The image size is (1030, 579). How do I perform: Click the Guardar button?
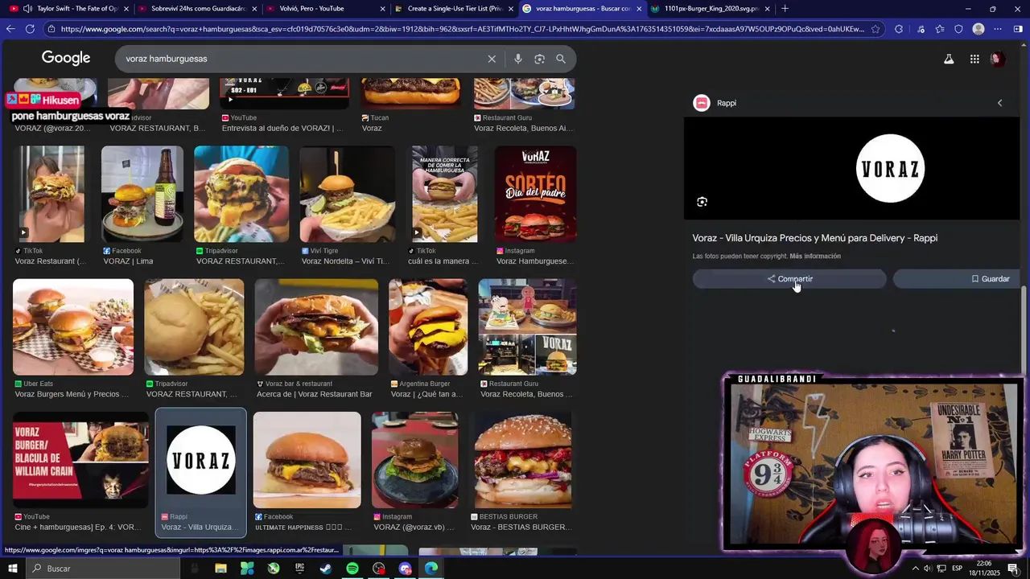[956, 279]
